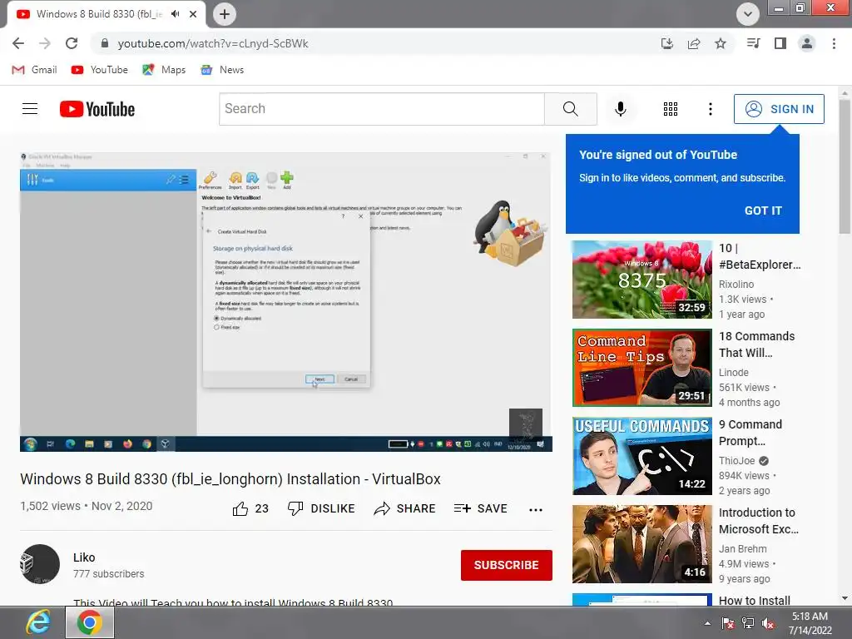Screen dimensions: 852x639
Task: Open Action Center flag icon
Action: pyautogui.click(x=727, y=623)
